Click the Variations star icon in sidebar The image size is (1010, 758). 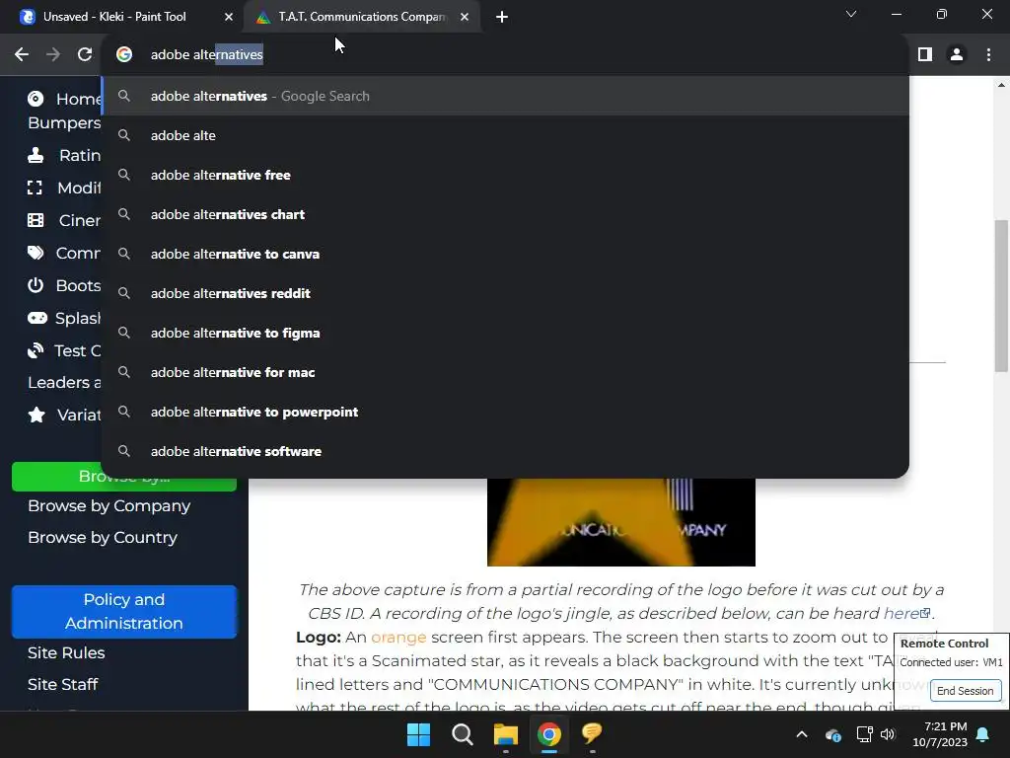36,415
